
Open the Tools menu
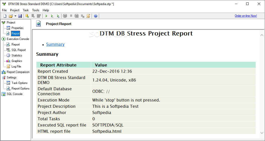36,10
